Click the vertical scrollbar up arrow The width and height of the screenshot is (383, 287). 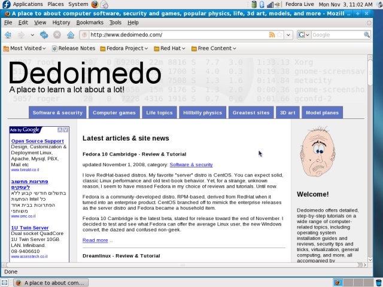(x=370, y=57)
